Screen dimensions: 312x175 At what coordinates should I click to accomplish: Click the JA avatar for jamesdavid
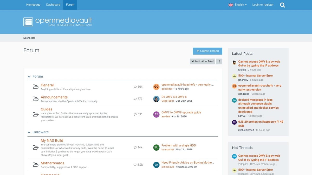click(x=156, y=165)
